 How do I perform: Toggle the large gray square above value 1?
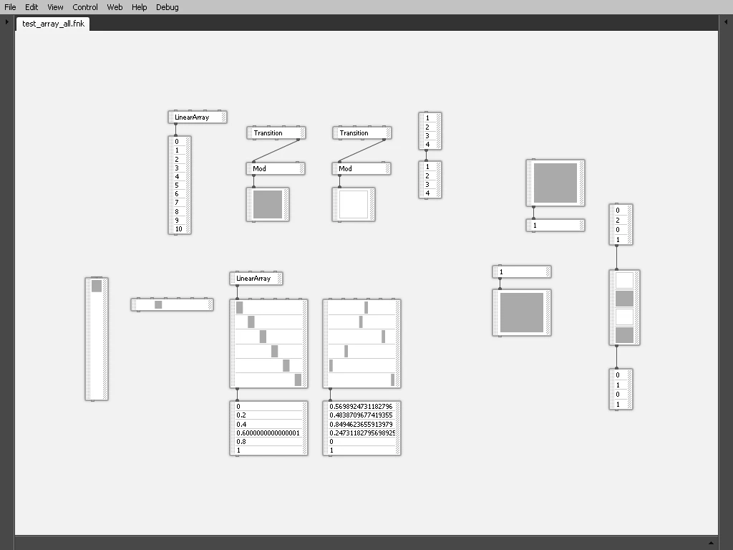click(555, 183)
